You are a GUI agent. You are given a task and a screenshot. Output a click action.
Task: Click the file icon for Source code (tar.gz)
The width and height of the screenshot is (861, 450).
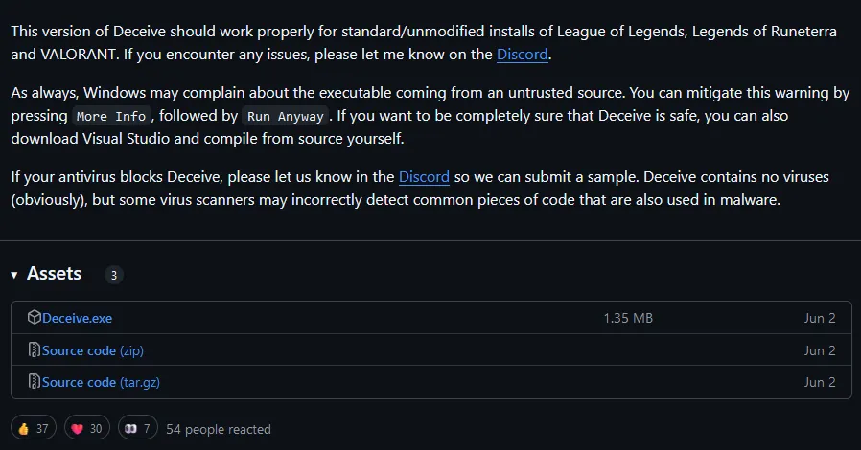click(35, 382)
